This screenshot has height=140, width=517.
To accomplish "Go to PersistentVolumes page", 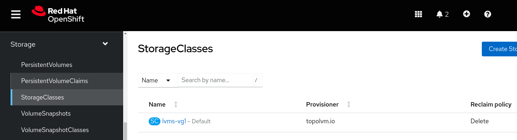I will coord(47,65).
